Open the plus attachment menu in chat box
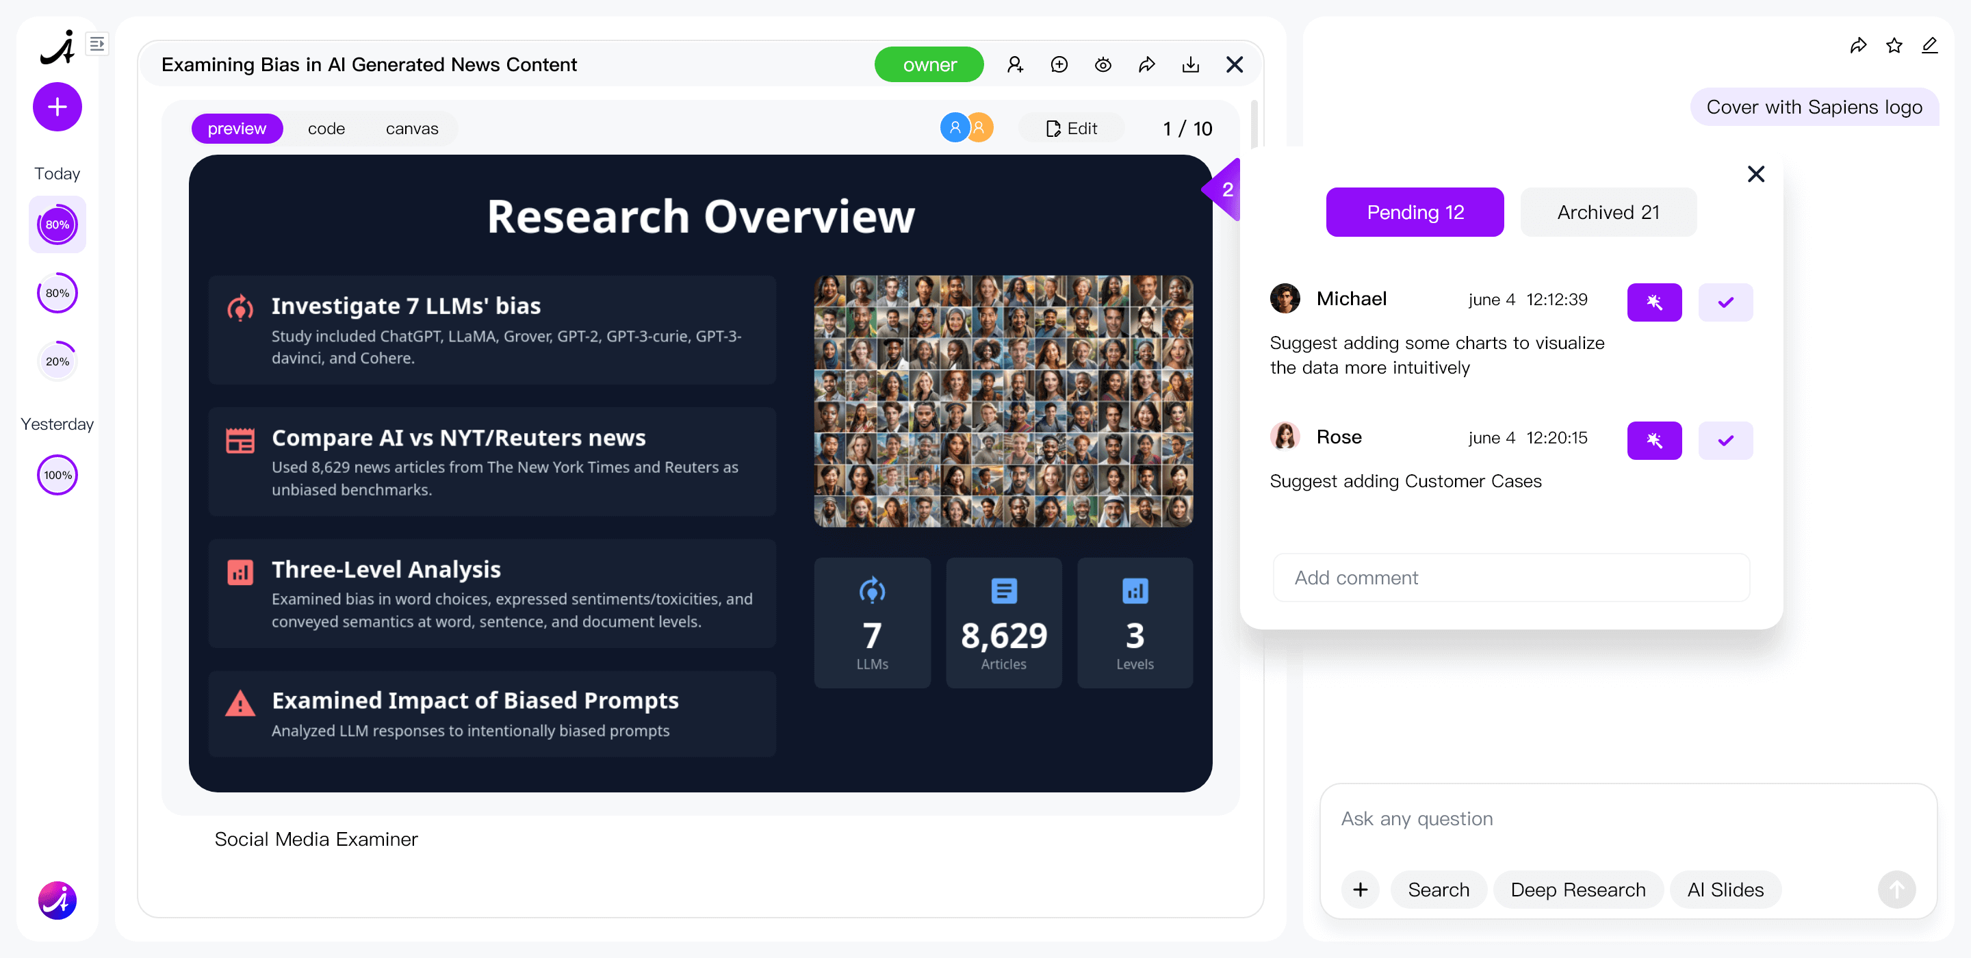 coord(1360,889)
